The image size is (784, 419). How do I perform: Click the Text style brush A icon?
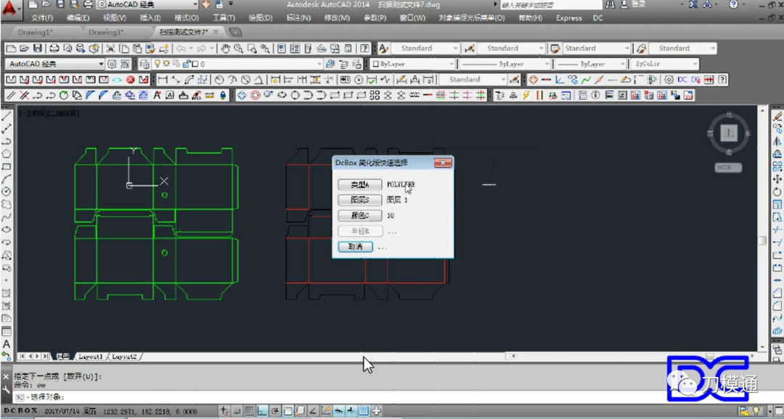tap(383, 49)
